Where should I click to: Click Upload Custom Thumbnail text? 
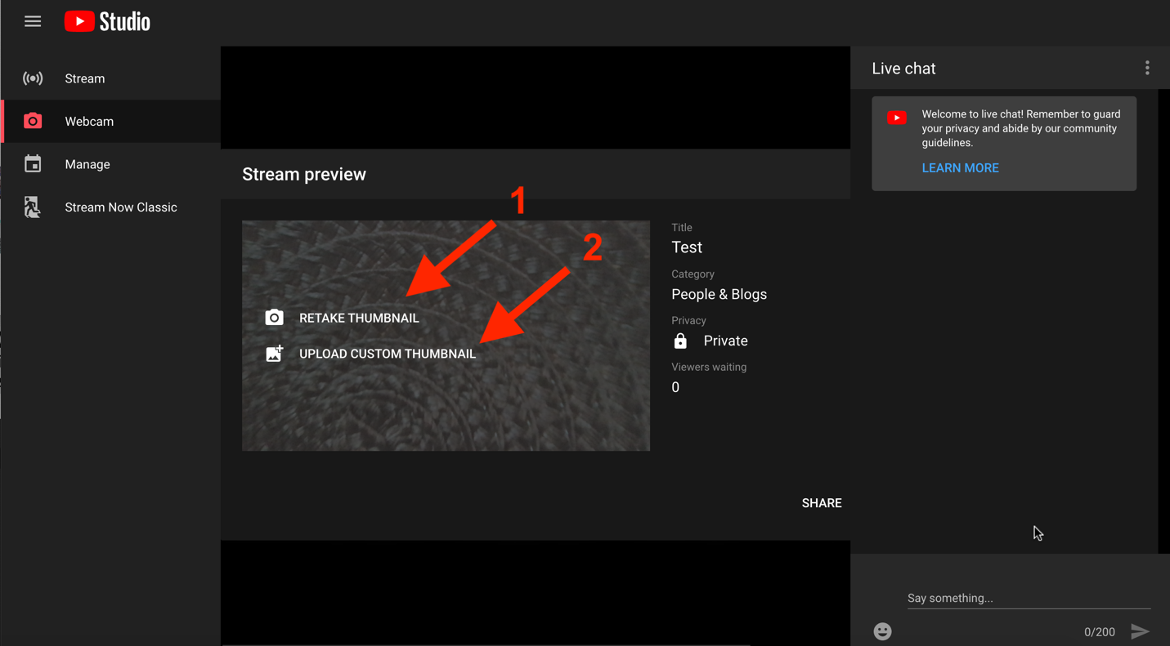[x=388, y=354]
